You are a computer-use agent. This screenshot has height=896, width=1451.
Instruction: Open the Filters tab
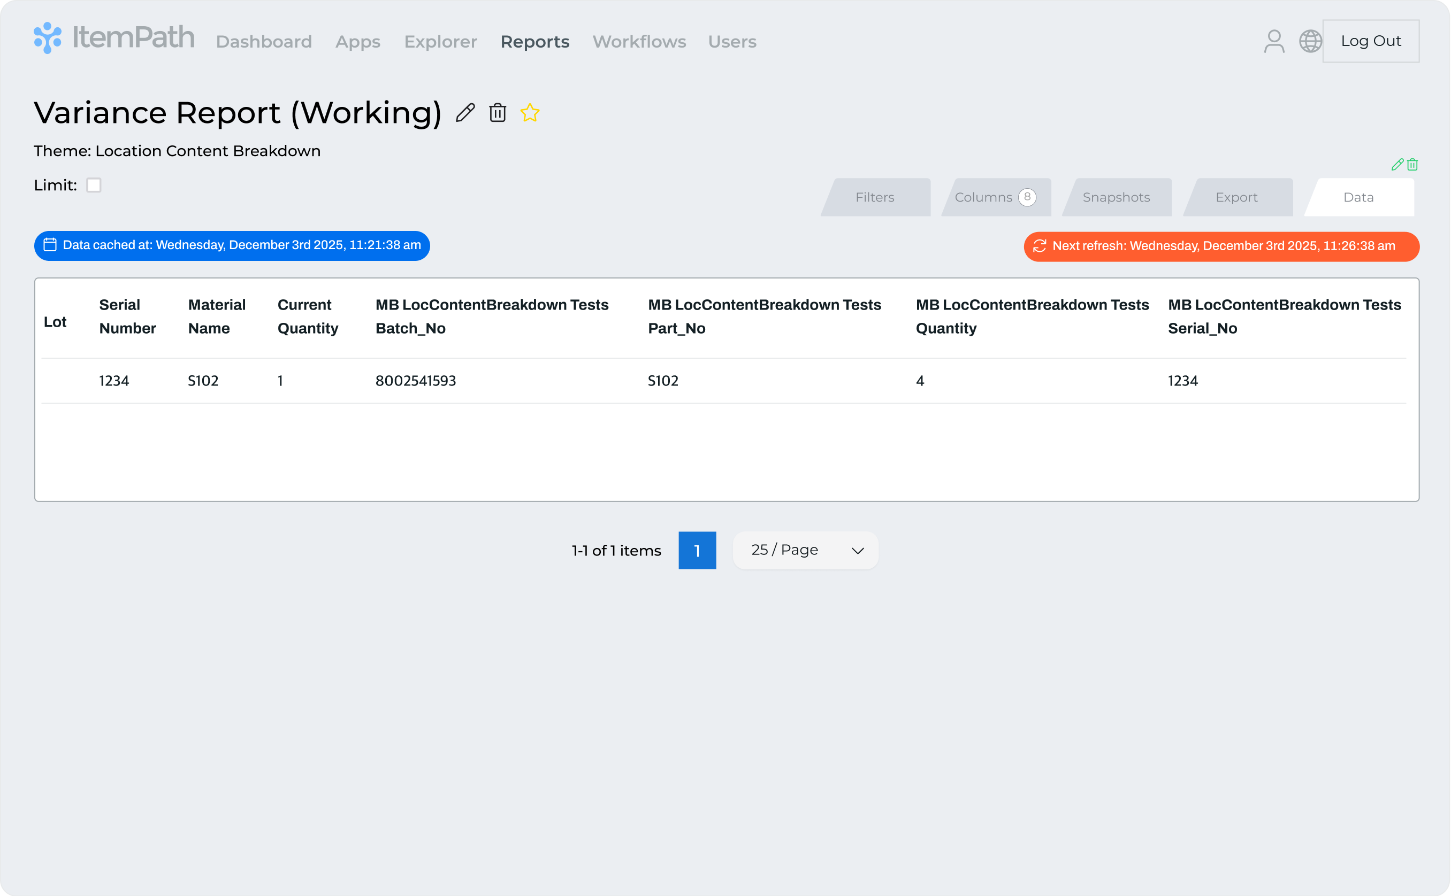(875, 197)
